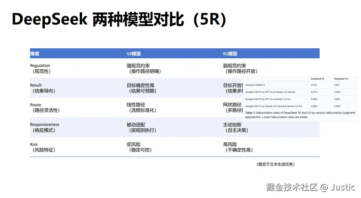
Task: Click the "高风险（不确定性高）" cell
Action: 238,147
